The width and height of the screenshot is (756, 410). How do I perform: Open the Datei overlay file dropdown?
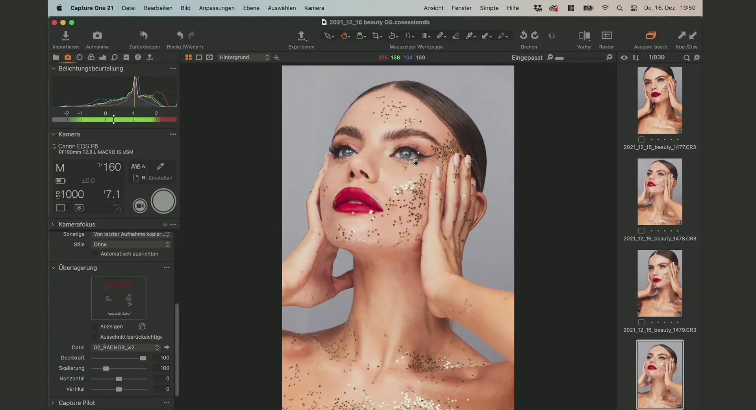coord(126,347)
